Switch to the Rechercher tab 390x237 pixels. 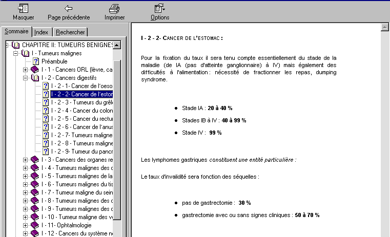click(x=71, y=32)
